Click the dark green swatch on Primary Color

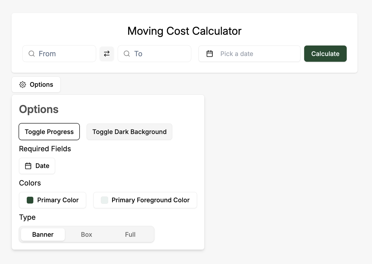click(x=30, y=200)
